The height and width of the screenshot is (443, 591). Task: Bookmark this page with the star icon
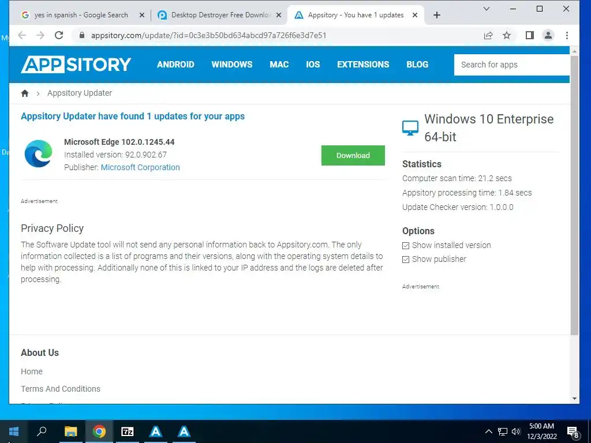pos(507,35)
